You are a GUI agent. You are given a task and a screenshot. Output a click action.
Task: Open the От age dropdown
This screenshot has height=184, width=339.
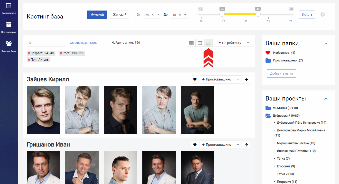tap(158, 15)
